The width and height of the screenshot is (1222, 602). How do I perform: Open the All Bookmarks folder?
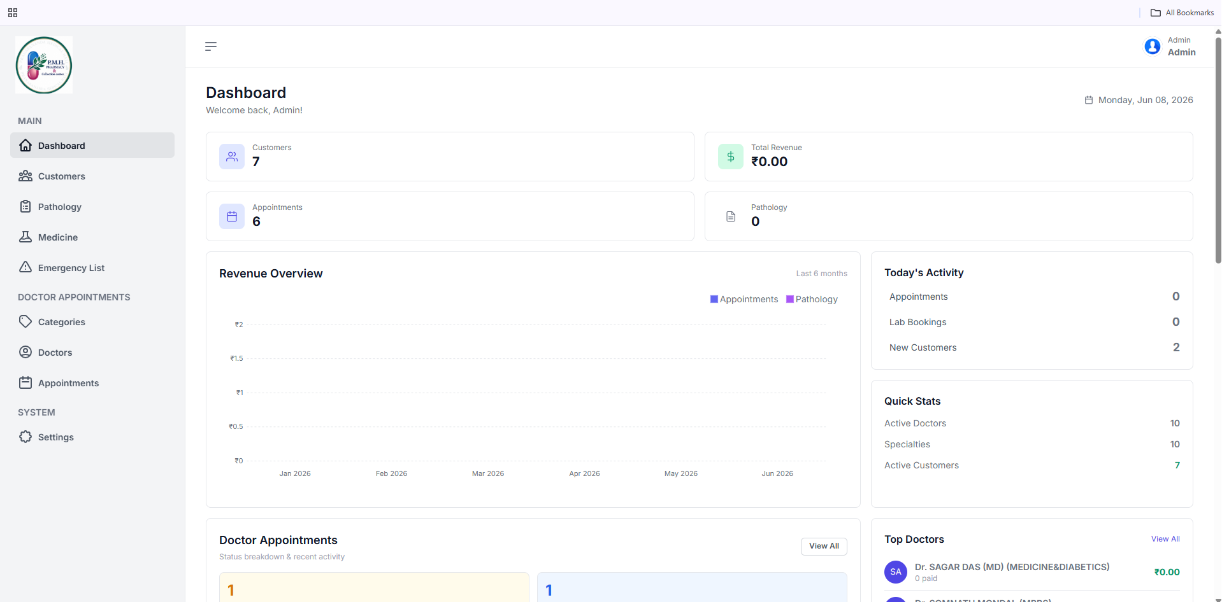coord(1182,13)
